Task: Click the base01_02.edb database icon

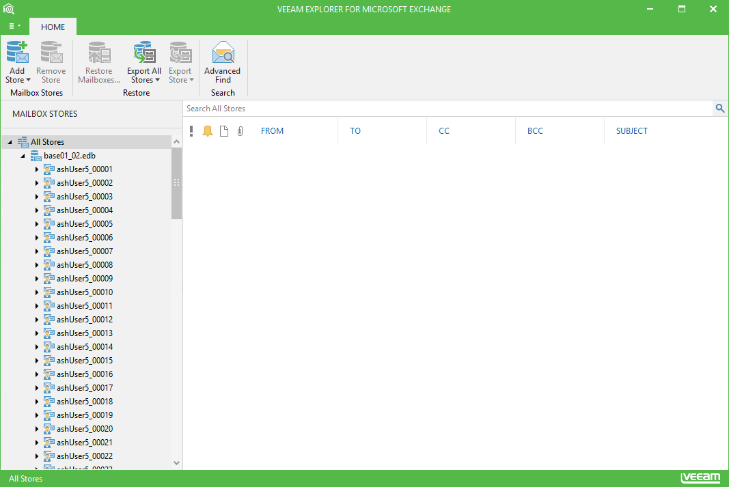Action: (36, 156)
